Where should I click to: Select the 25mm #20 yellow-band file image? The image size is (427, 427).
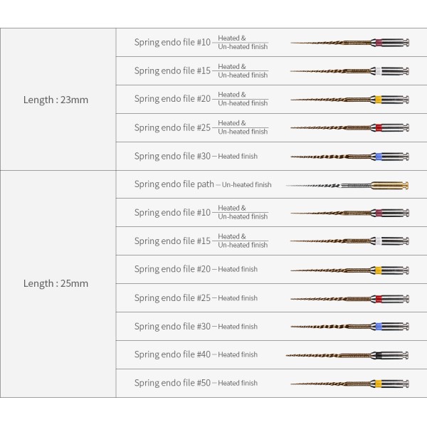349,270
